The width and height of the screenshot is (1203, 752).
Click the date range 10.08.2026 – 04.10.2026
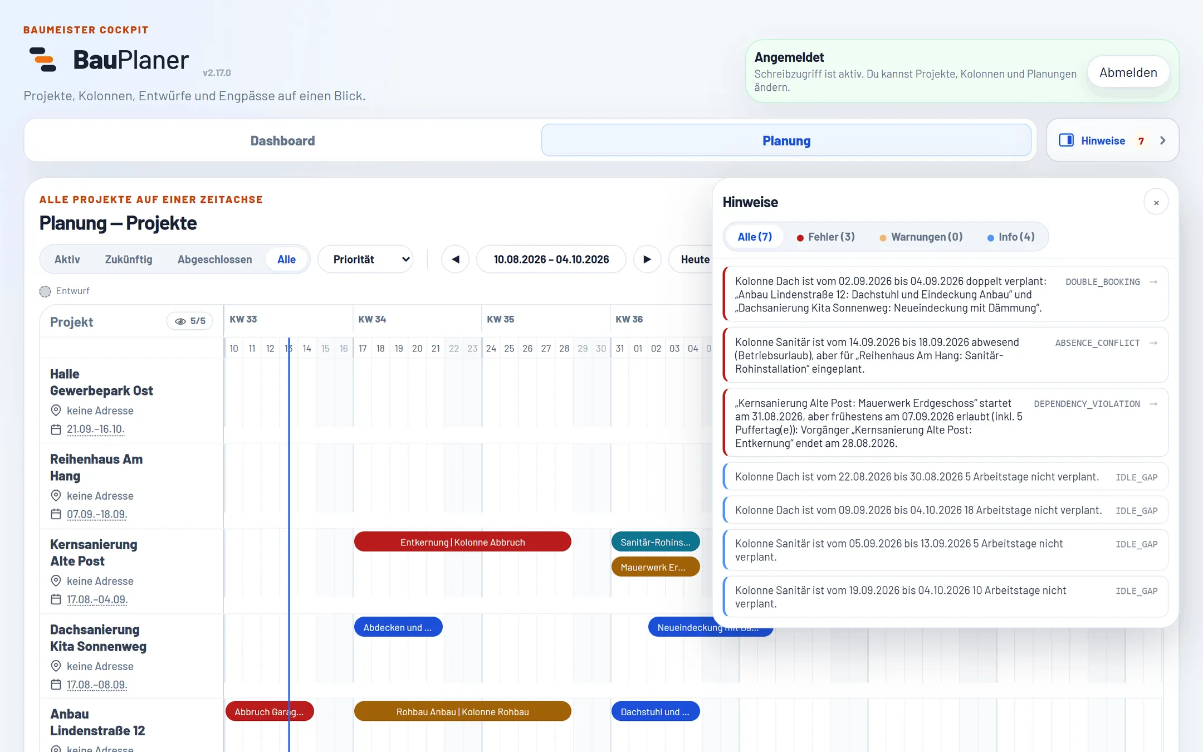(x=551, y=259)
